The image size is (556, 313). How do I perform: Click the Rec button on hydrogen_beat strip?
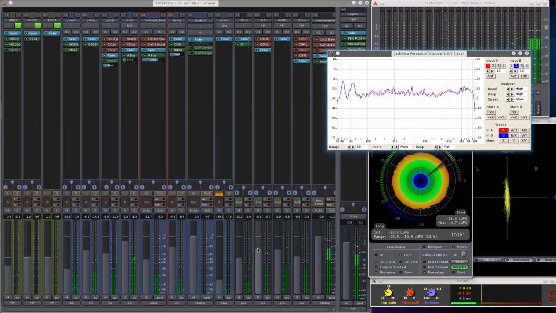coord(146,202)
